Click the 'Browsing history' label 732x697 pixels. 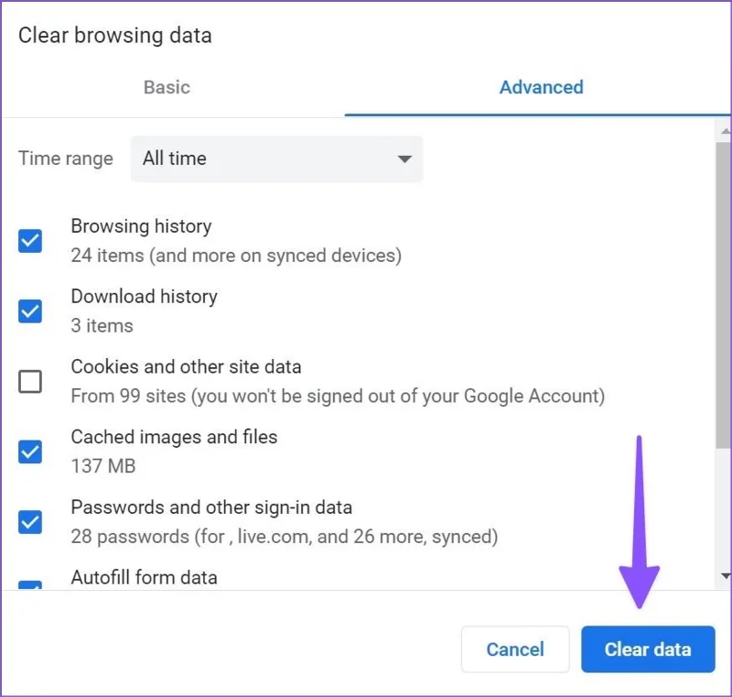point(141,226)
